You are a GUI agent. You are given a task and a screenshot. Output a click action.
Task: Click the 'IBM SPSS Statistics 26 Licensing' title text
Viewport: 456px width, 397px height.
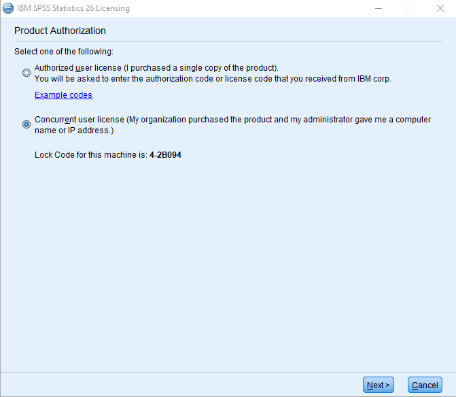[x=73, y=8]
